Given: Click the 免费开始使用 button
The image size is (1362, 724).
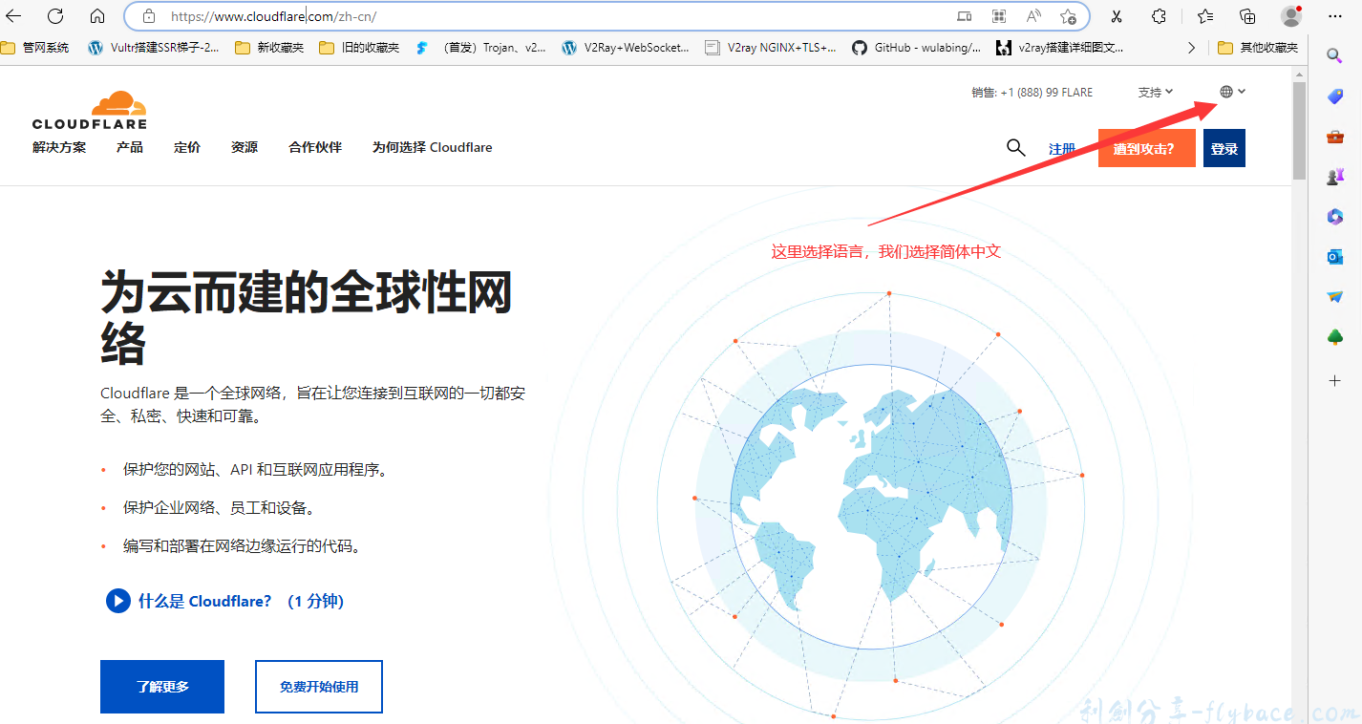Looking at the screenshot, I should point(319,687).
